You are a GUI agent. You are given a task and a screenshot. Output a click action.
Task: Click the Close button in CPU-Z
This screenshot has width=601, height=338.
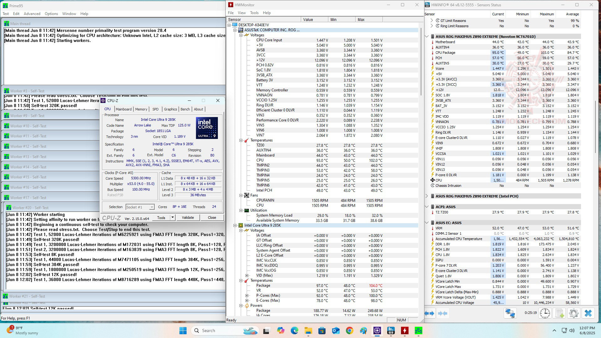(212, 218)
